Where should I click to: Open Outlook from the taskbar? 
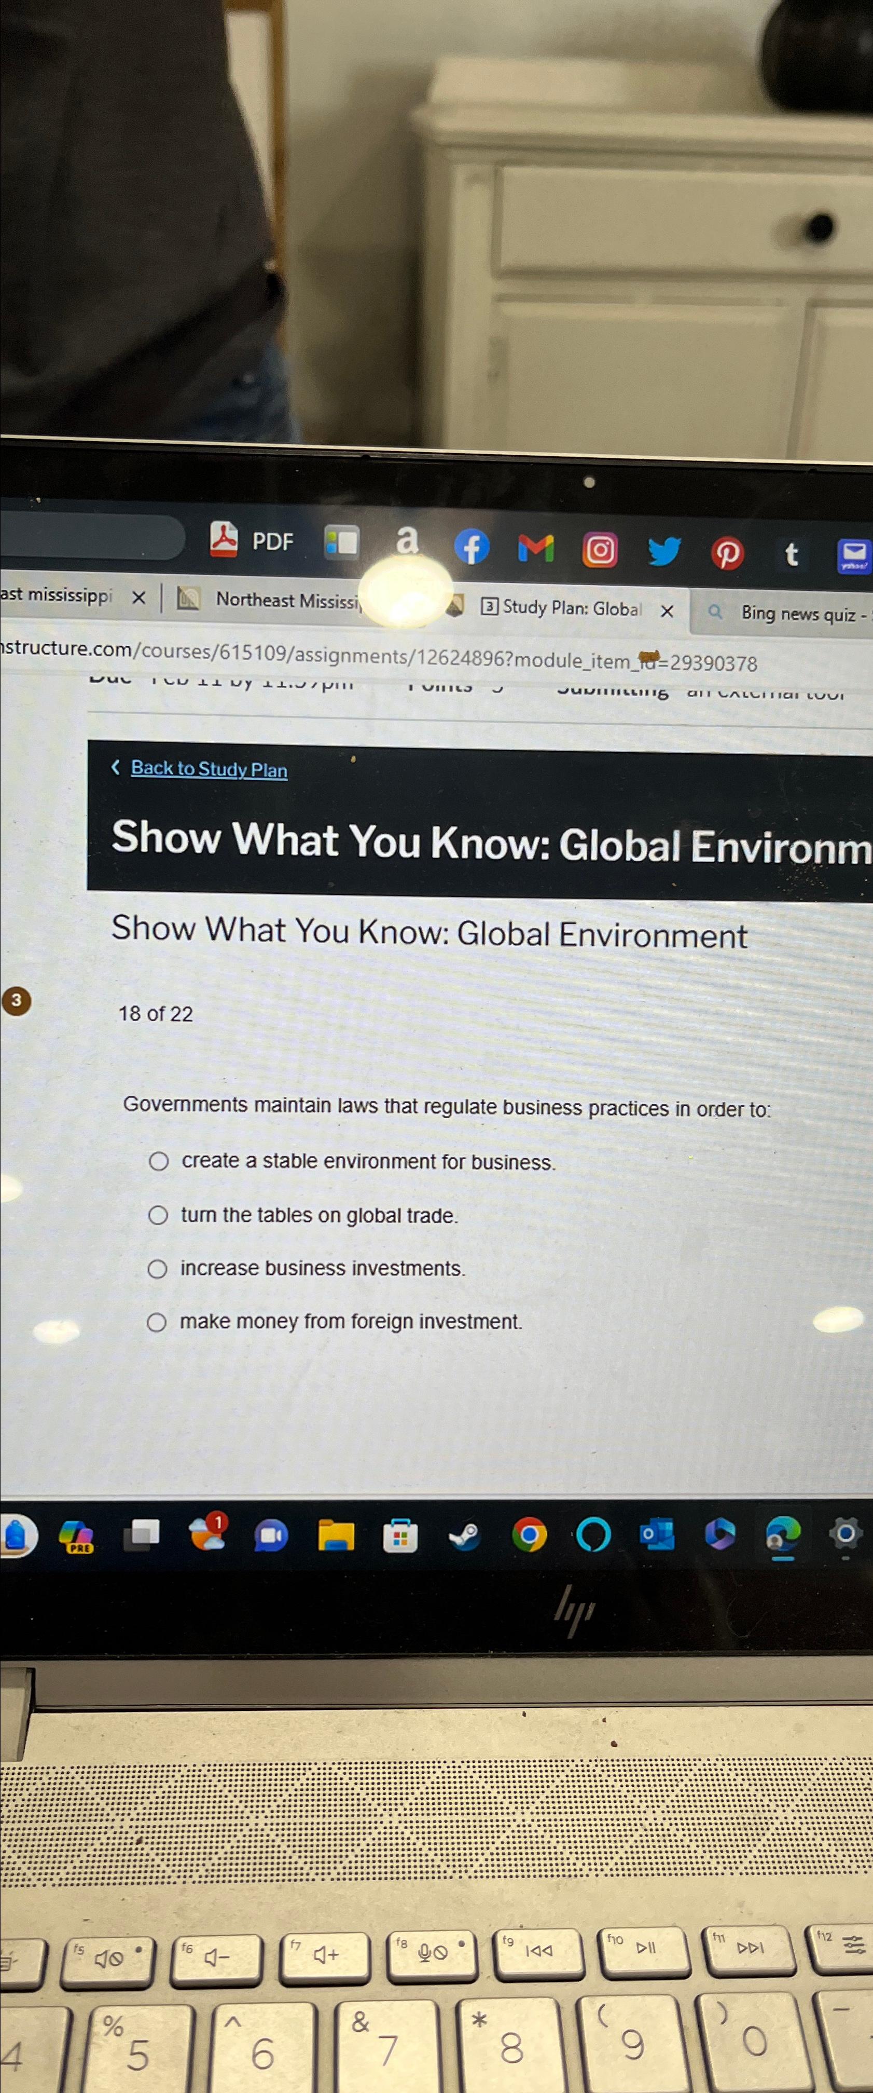656,1534
